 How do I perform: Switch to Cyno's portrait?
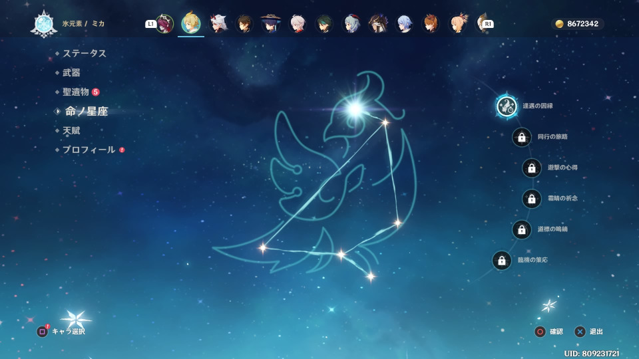coord(378,24)
